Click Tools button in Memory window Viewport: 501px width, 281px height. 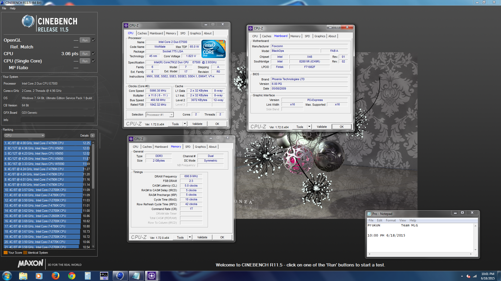pyautogui.click(x=180, y=237)
